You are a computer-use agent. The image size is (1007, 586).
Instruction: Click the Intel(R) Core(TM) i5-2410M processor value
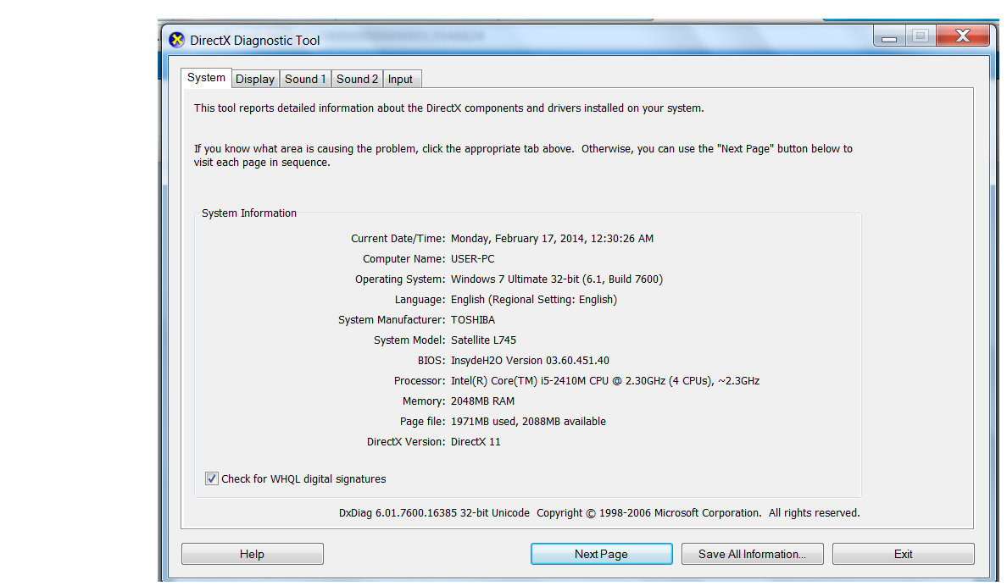[x=605, y=380]
